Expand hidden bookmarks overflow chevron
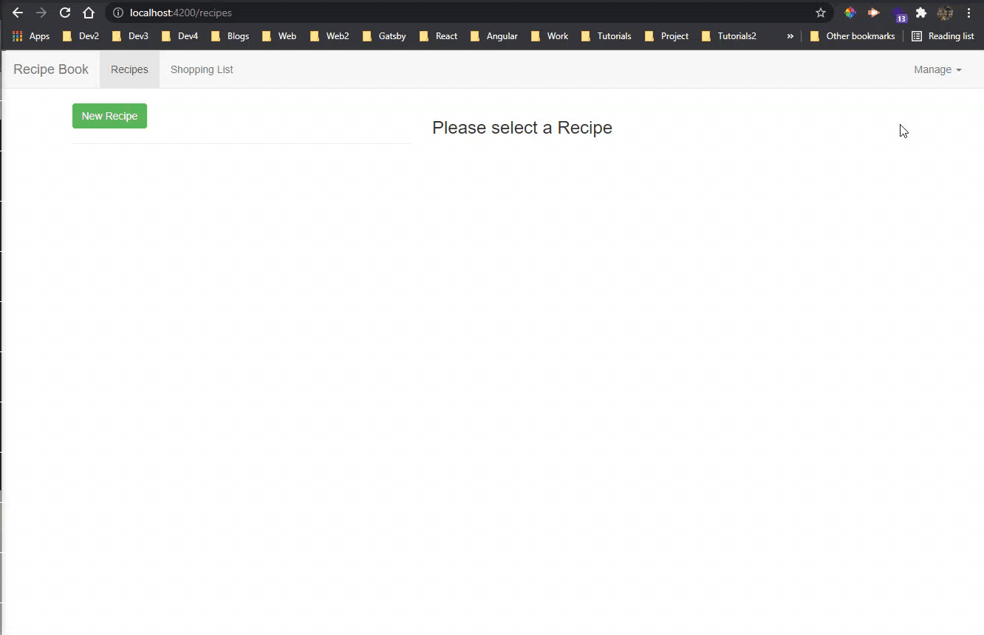The width and height of the screenshot is (984, 635). tap(790, 35)
